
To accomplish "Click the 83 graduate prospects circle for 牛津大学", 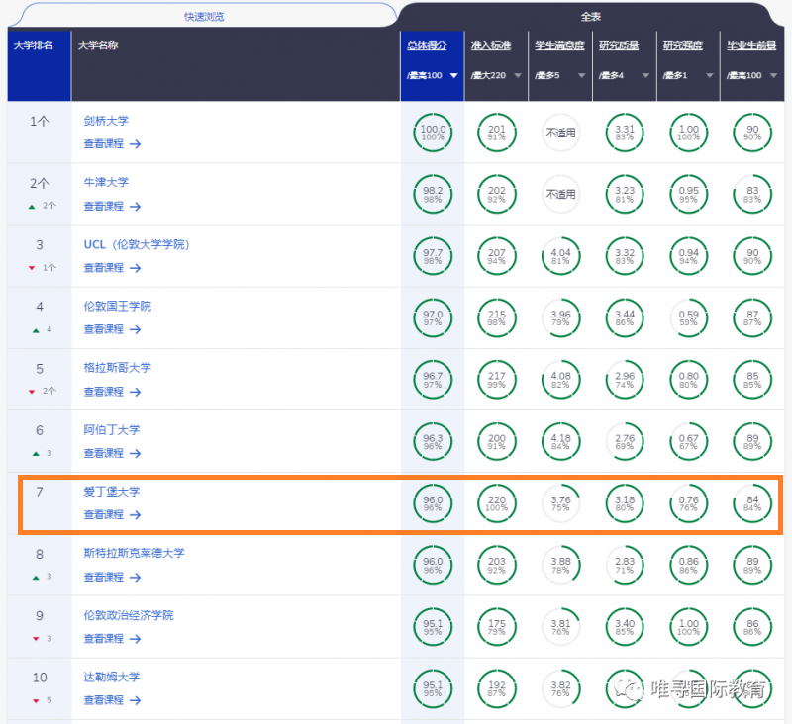I will pos(752,194).
